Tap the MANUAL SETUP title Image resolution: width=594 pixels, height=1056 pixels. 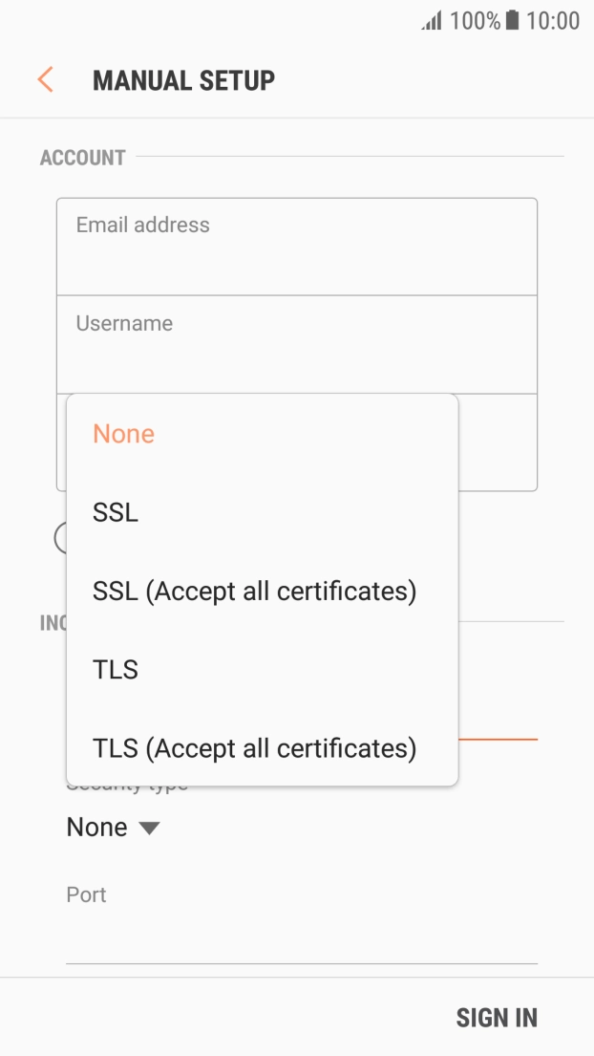pos(183,80)
